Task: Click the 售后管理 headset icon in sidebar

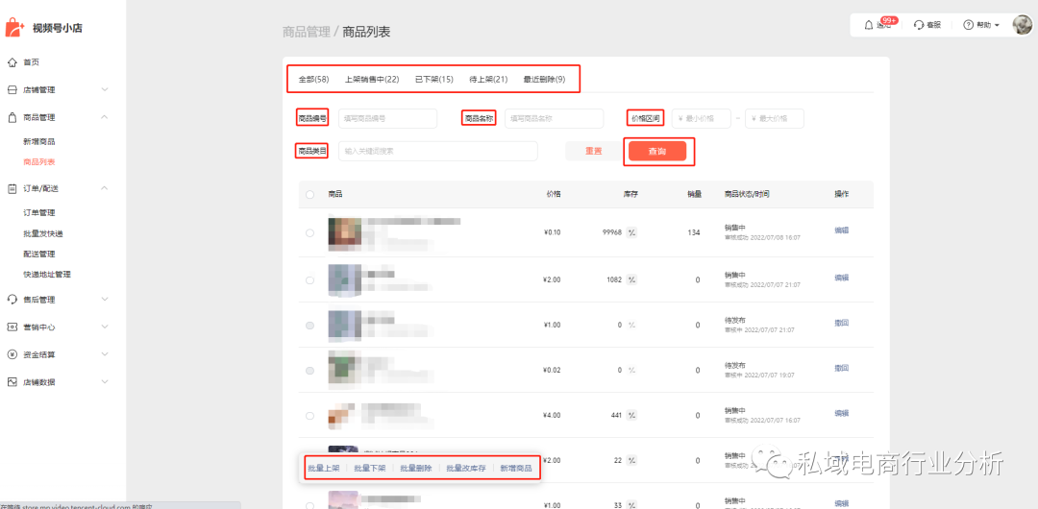Action: click(x=12, y=300)
